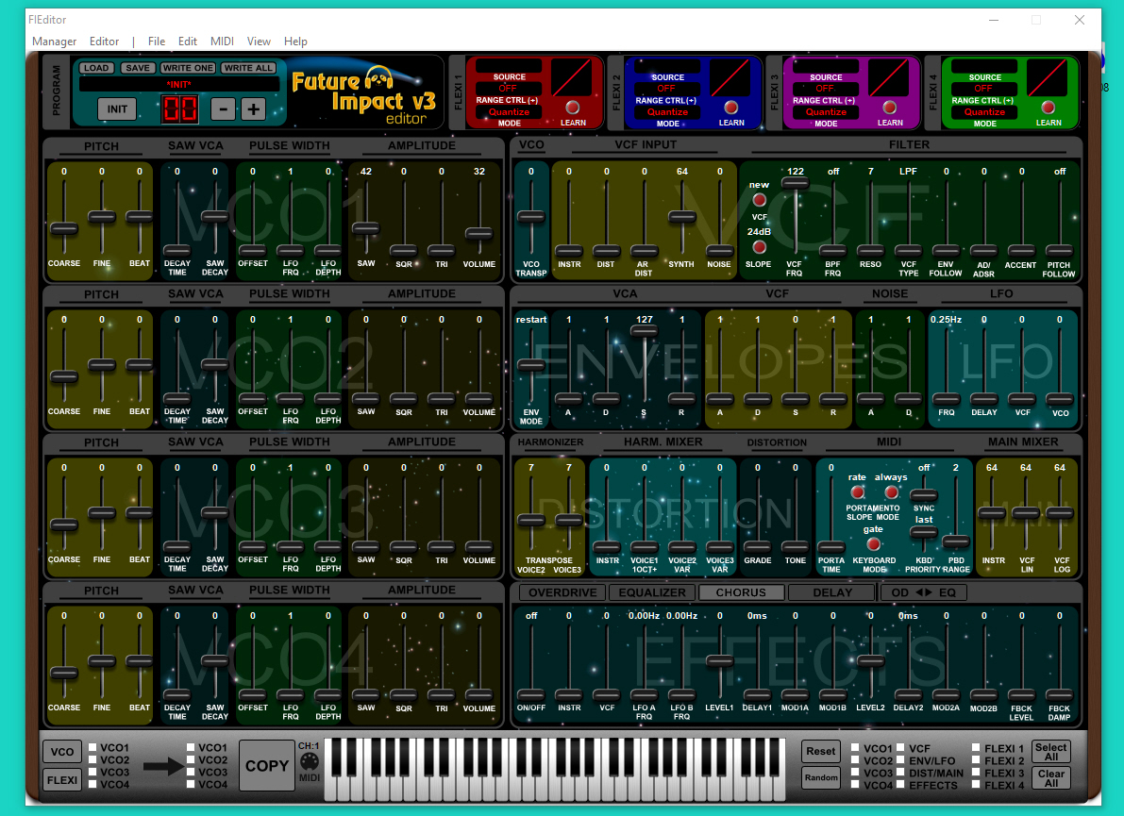Check the FLEXI 4 checkbox
Image resolution: width=1124 pixels, height=816 pixels.
point(976,785)
